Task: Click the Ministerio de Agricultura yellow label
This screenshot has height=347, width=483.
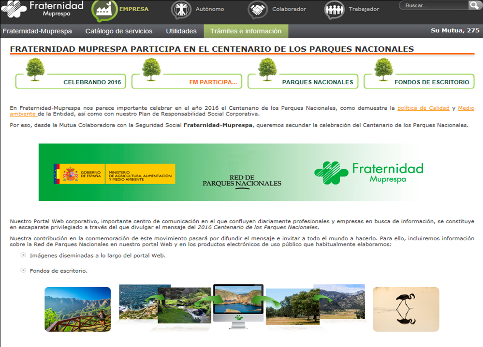Action: click(x=141, y=174)
